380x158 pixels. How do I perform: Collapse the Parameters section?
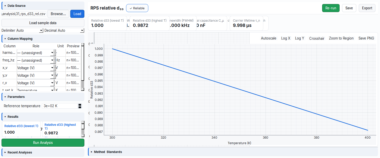pos(43,97)
